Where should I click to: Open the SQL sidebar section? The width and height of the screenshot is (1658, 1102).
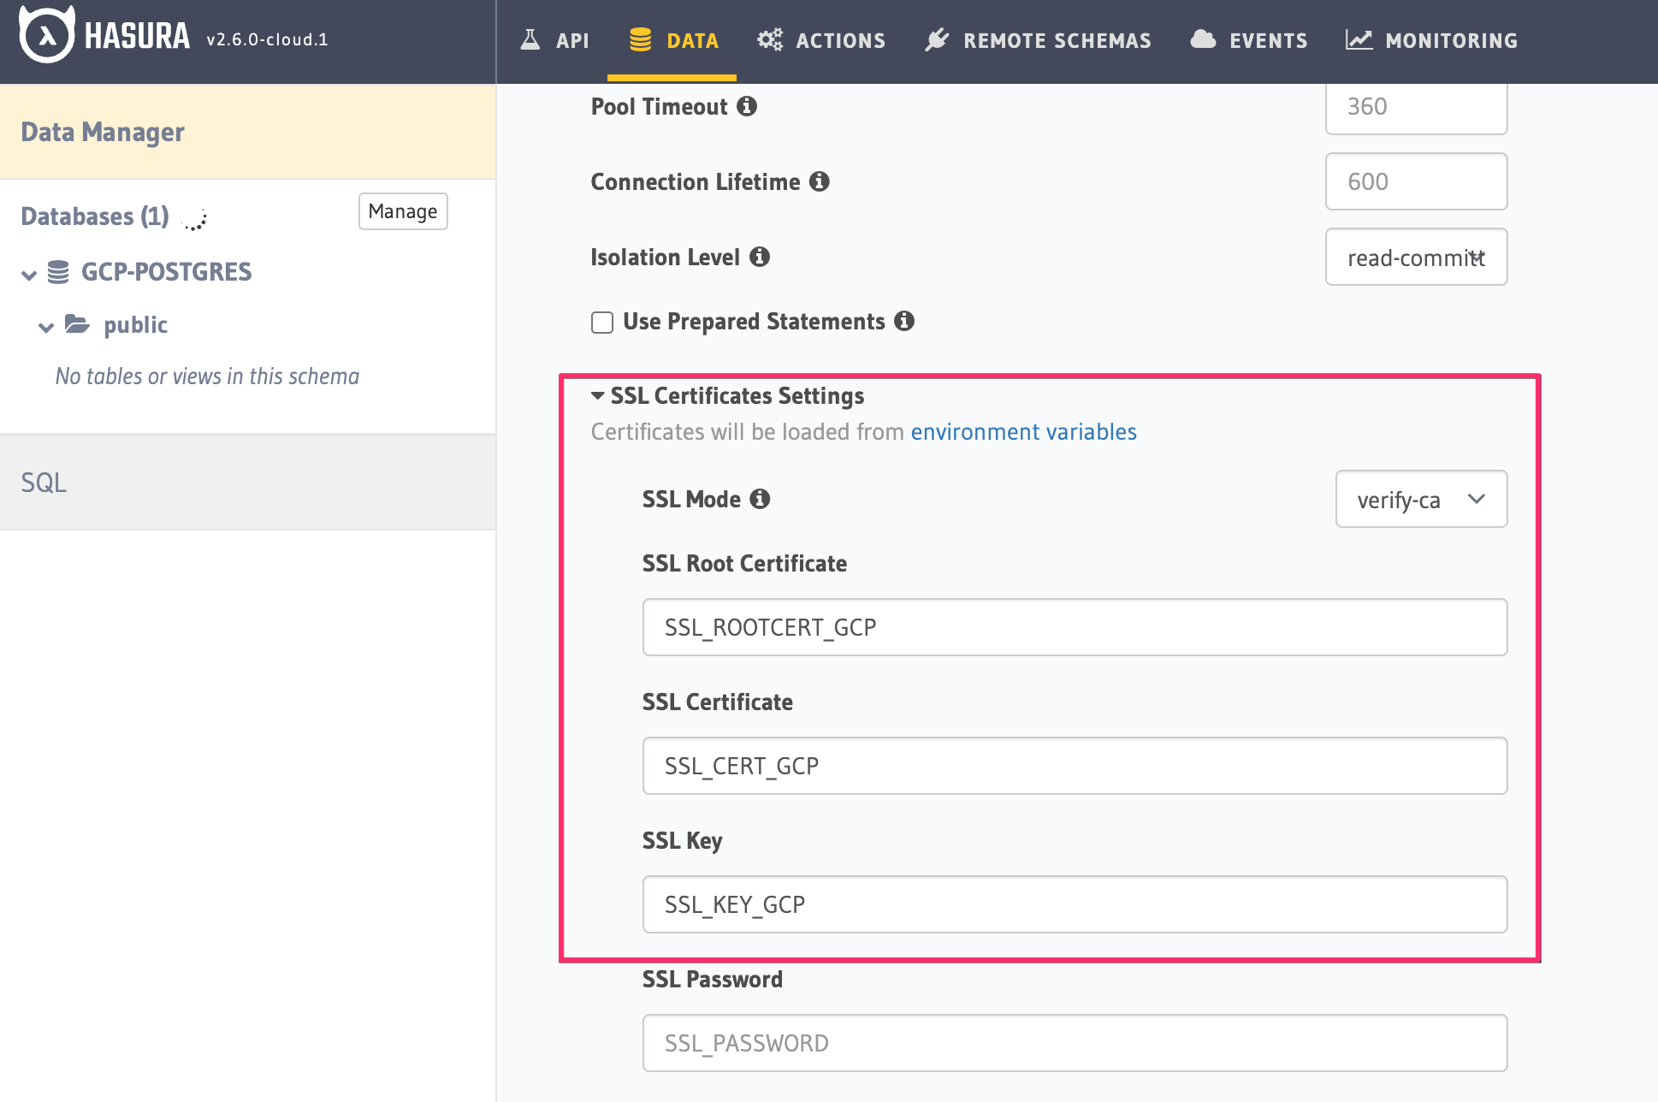pyautogui.click(x=44, y=483)
